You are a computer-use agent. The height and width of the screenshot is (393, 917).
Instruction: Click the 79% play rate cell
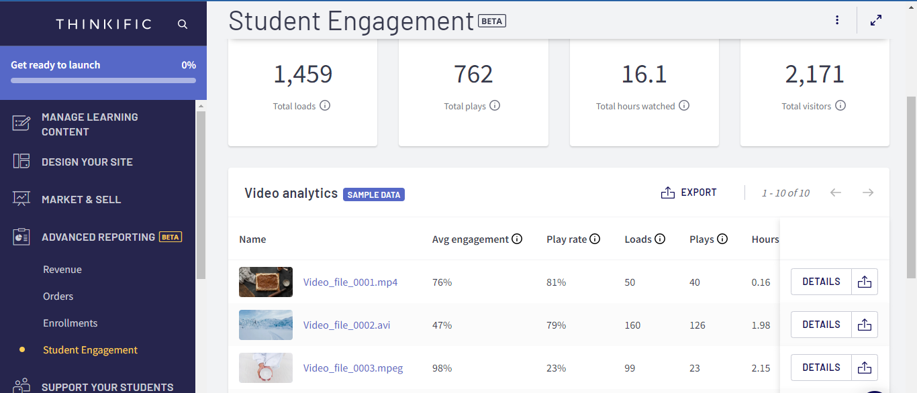tap(556, 325)
